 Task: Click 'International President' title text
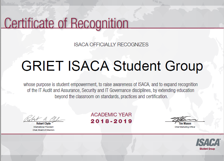[43, 127]
